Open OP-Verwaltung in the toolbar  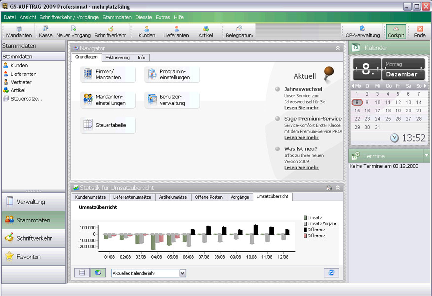[362, 32]
